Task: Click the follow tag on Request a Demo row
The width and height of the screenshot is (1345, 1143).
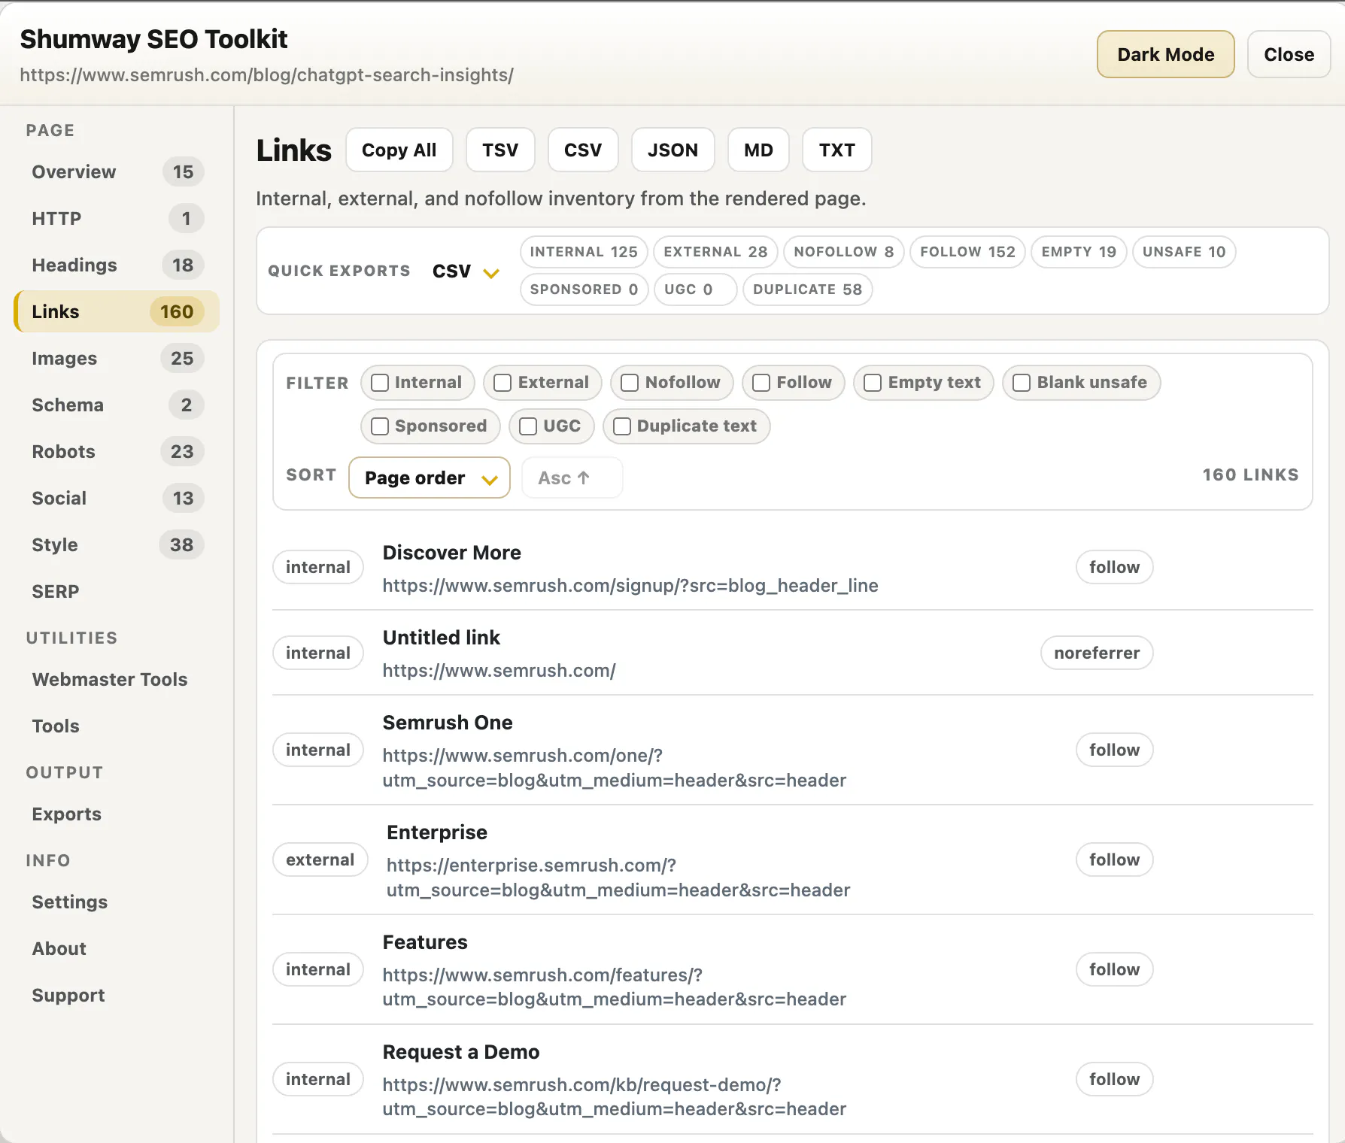Action: click(1114, 1079)
